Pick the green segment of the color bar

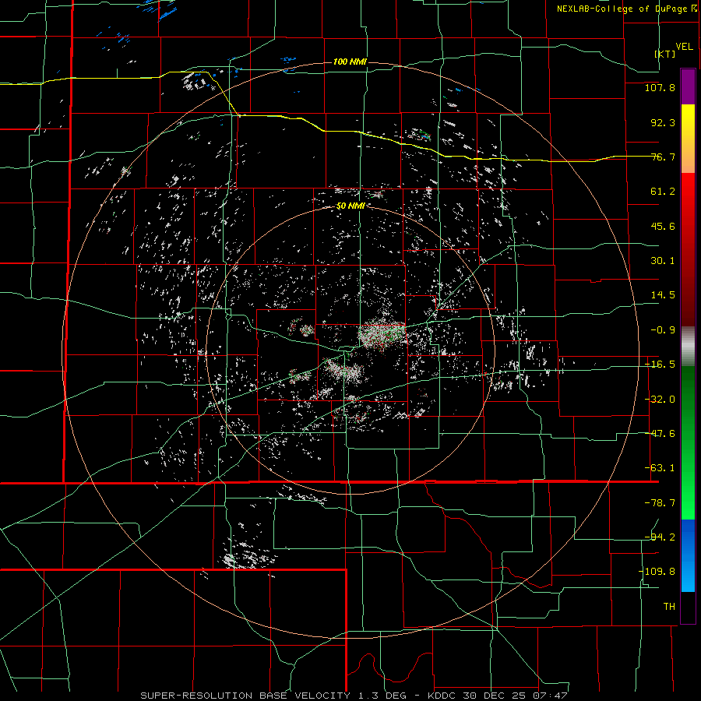[688, 442]
